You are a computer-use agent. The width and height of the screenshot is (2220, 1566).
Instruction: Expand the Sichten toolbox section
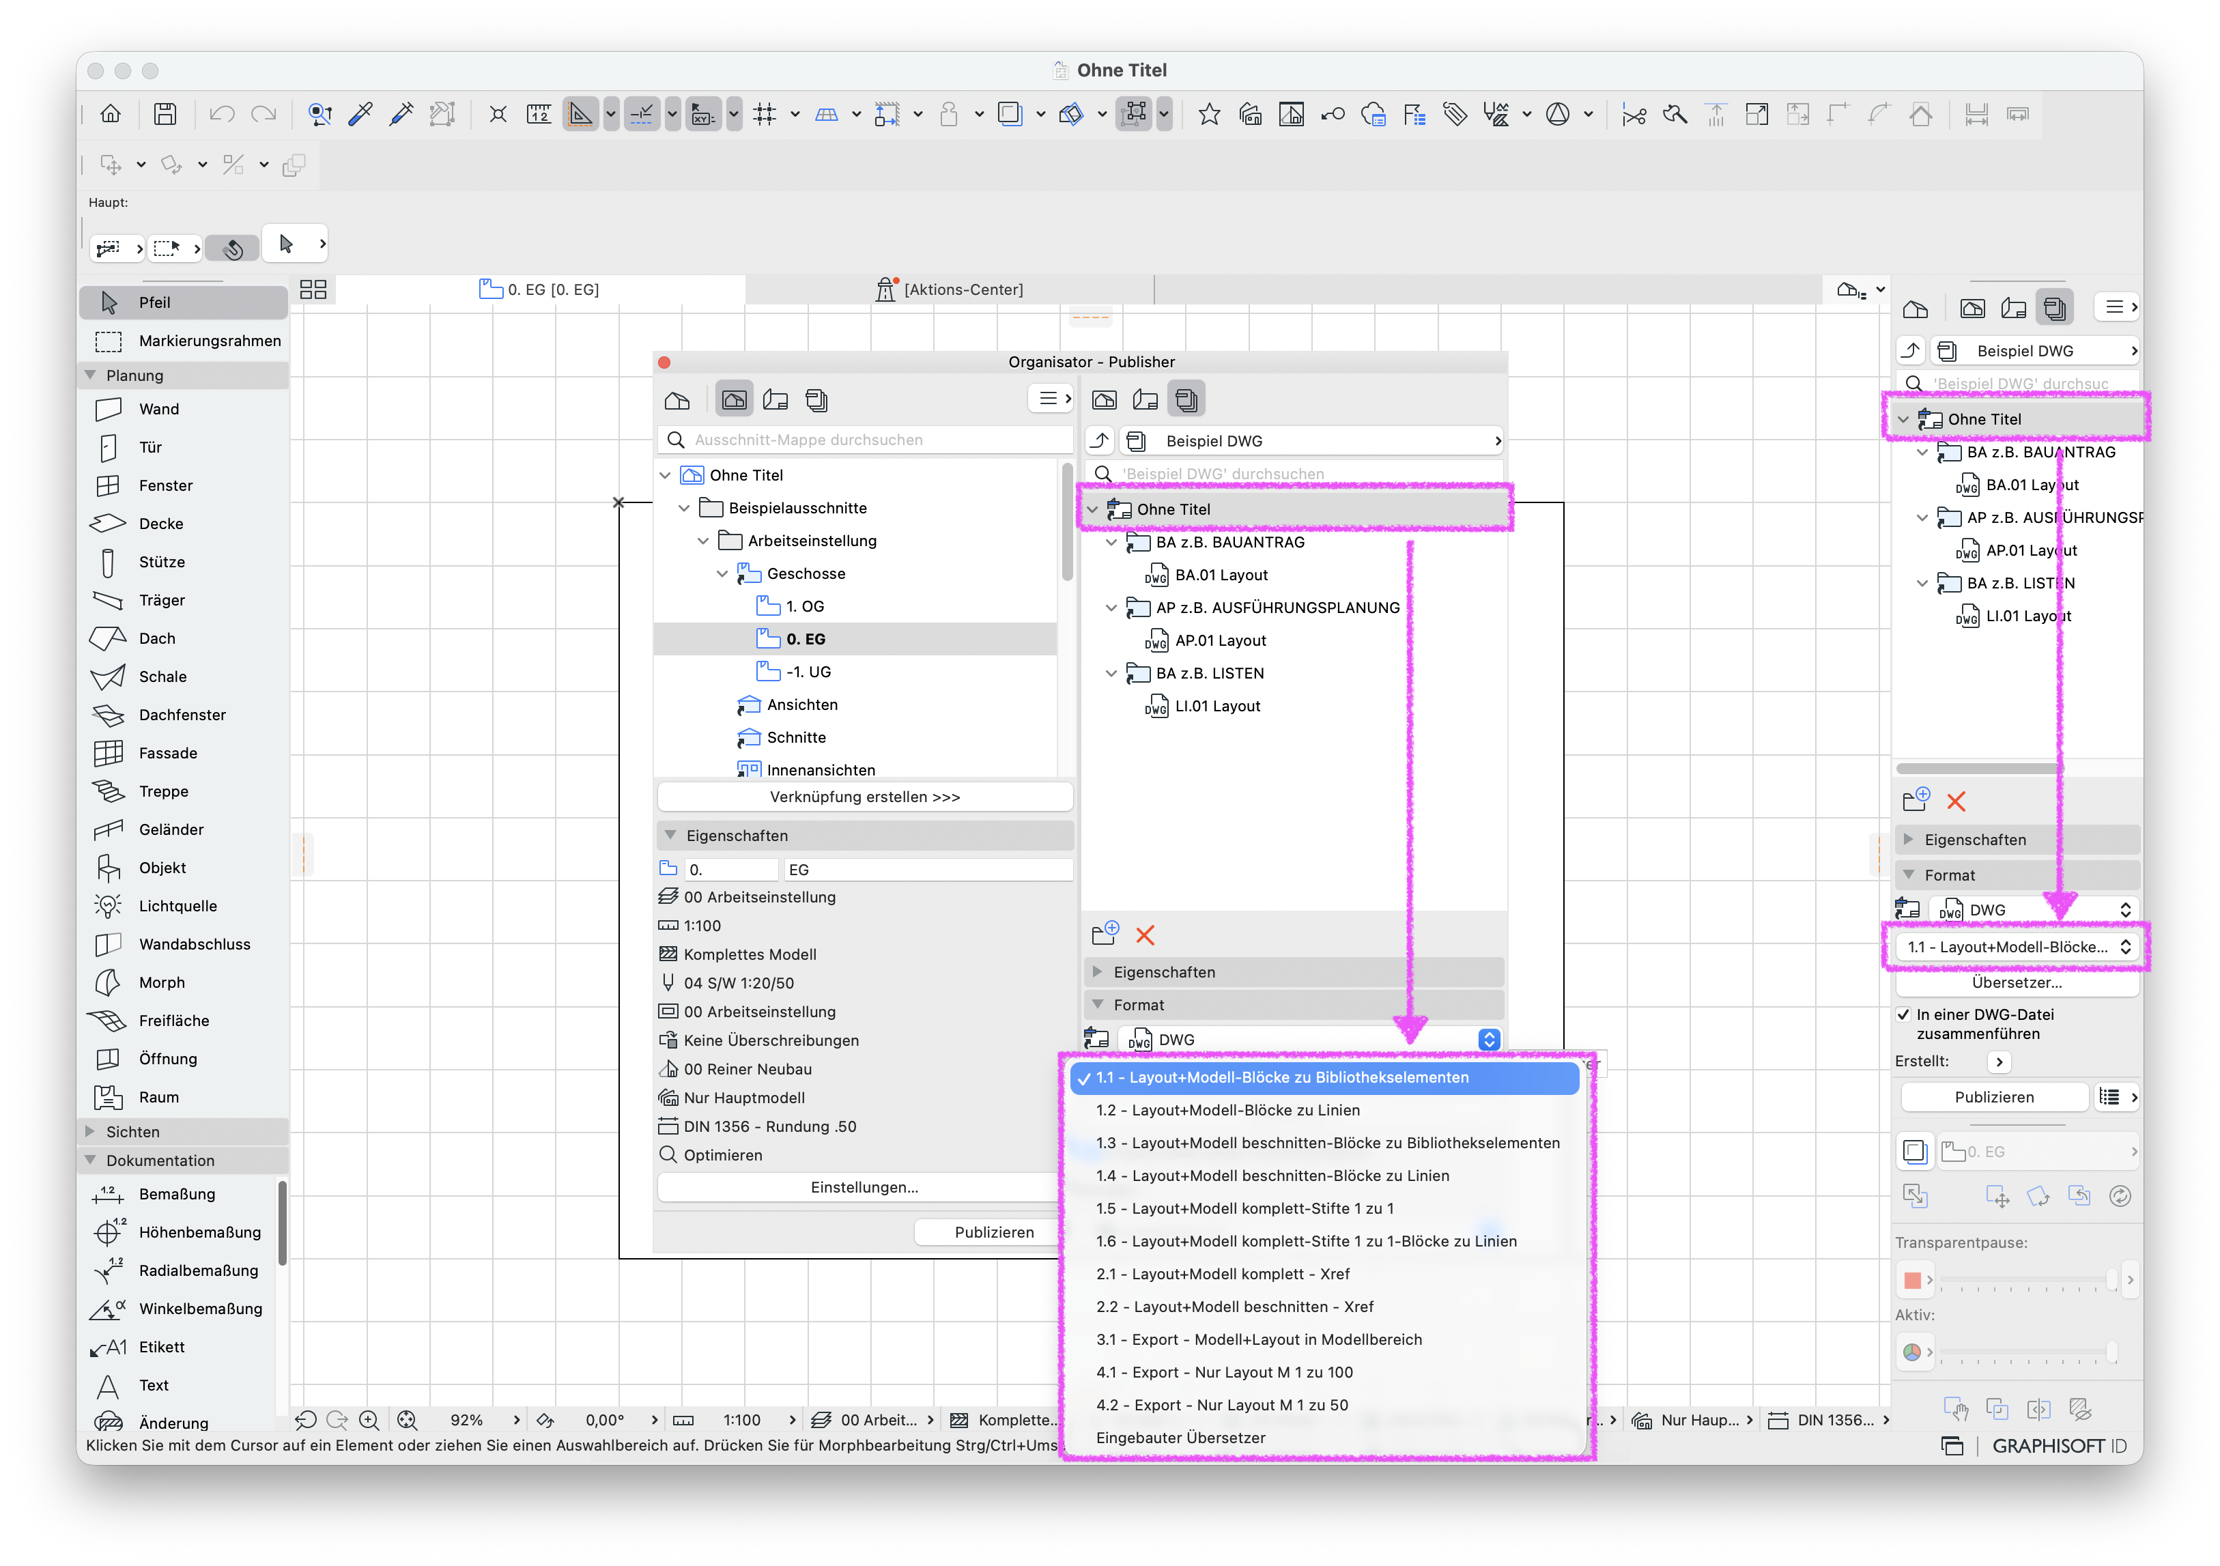coord(91,1131)
